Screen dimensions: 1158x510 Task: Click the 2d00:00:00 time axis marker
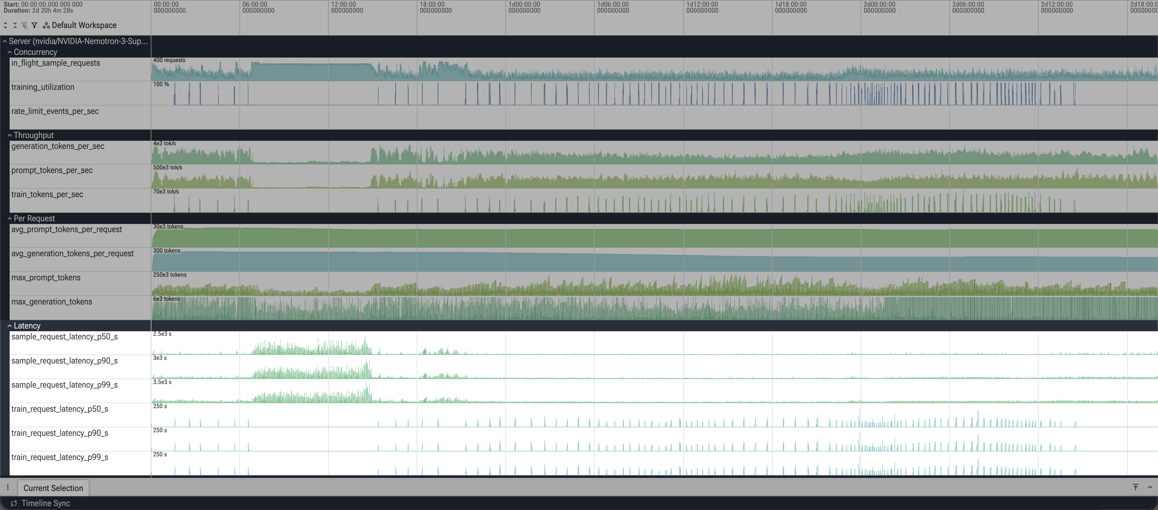(879, 7)
